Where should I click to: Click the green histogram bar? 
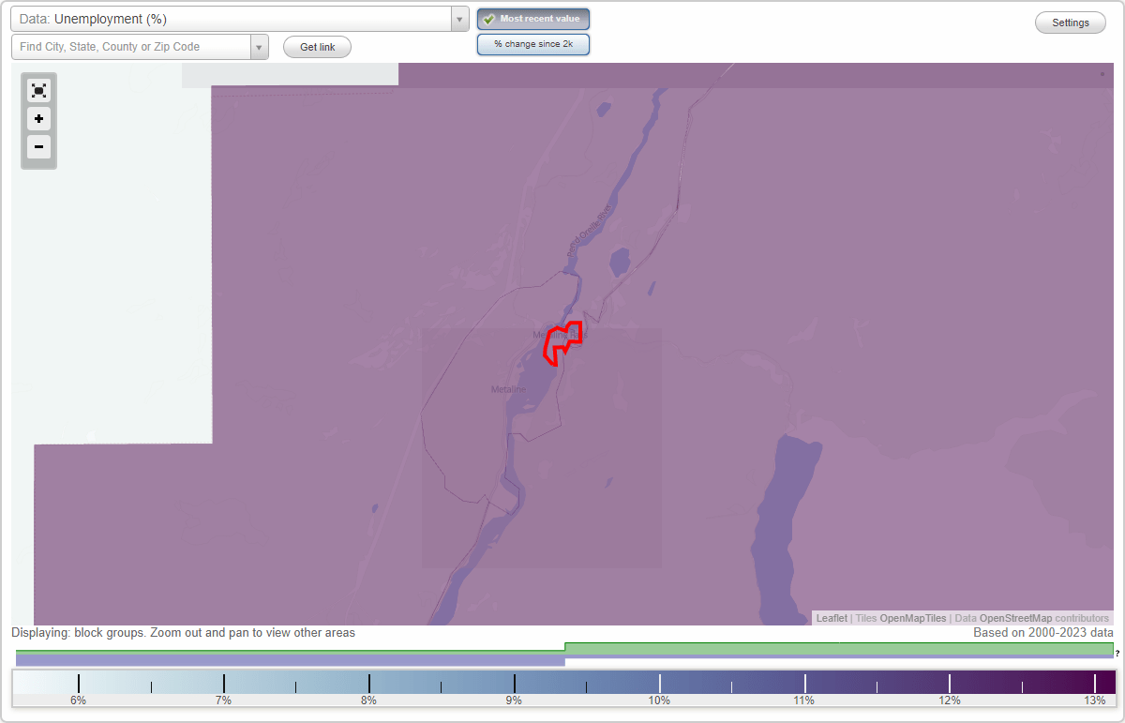point(839,649)
